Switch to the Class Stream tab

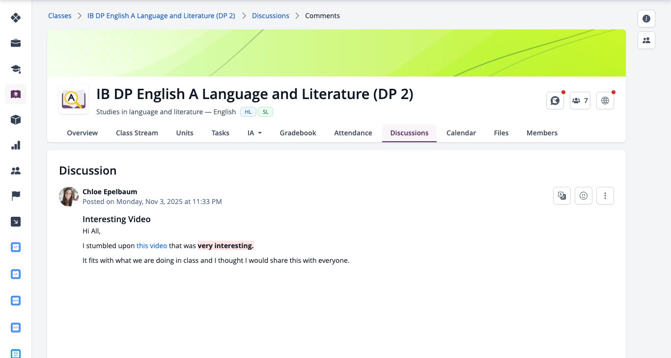(137, 133)
